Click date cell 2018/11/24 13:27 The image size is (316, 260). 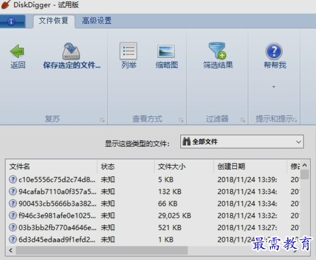point(247,228)
